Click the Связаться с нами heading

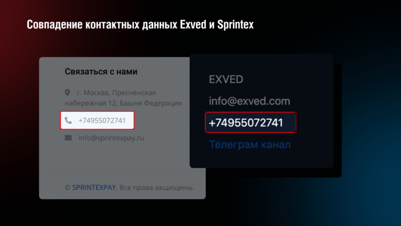click(101, 72)
